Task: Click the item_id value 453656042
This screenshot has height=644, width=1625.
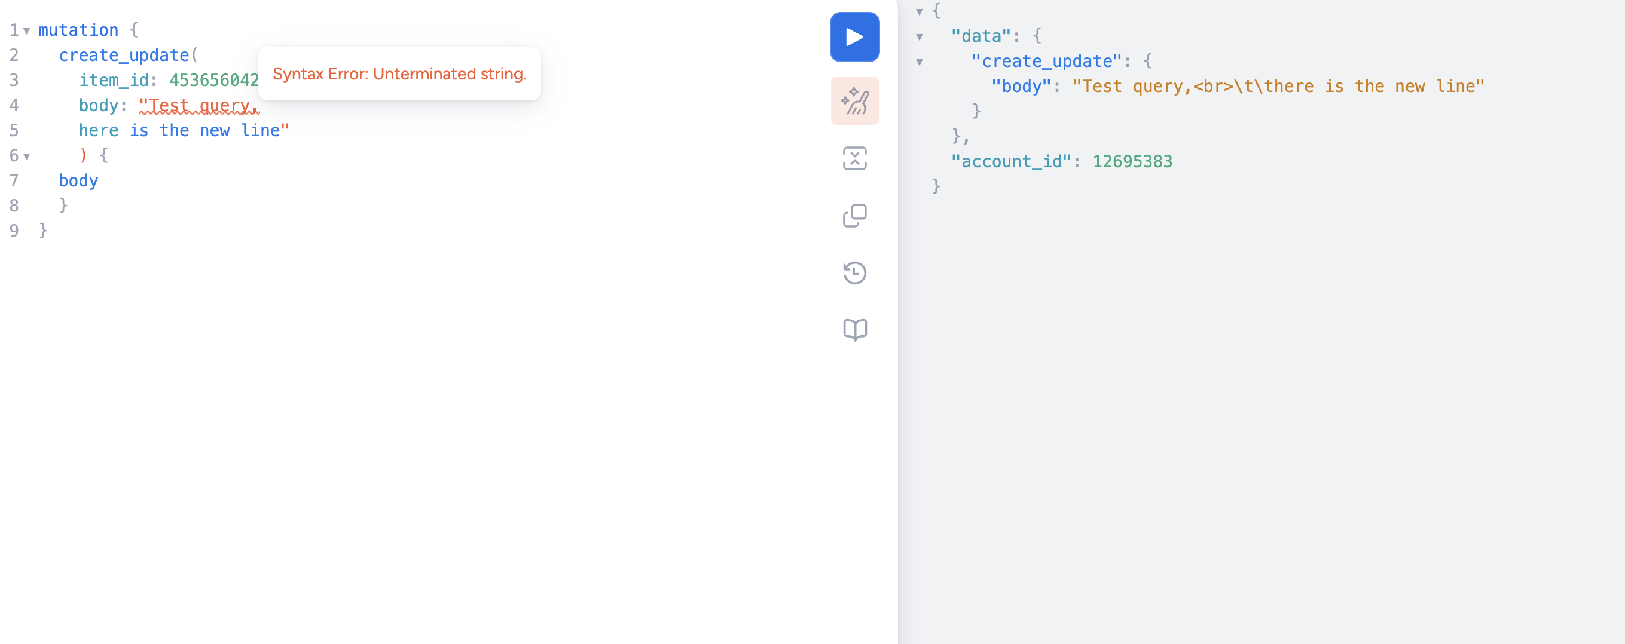Action: 215,80
